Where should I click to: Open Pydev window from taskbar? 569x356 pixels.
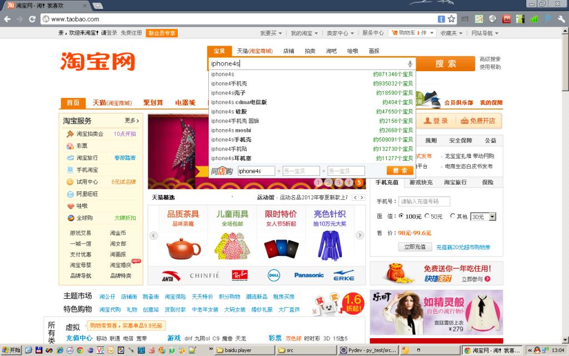tap(368, 350)
